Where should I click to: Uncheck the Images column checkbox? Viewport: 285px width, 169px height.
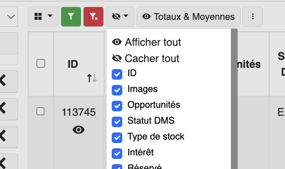[x=117, y=90]
